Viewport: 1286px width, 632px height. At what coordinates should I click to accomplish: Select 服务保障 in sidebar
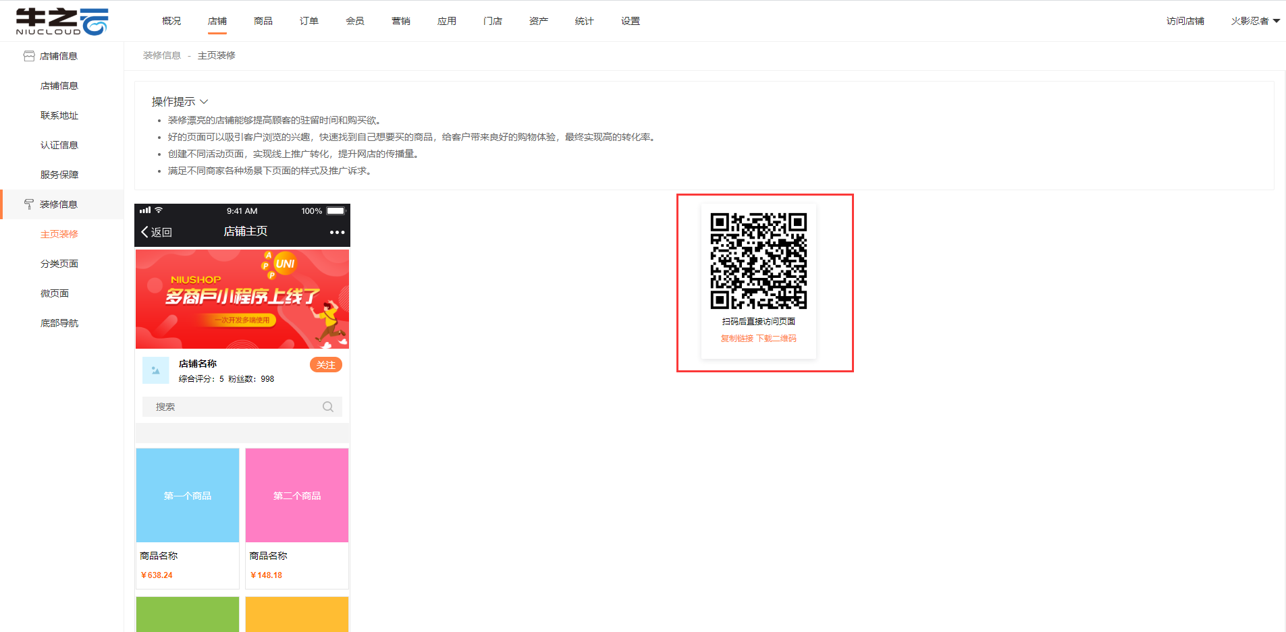click(59, 175)
